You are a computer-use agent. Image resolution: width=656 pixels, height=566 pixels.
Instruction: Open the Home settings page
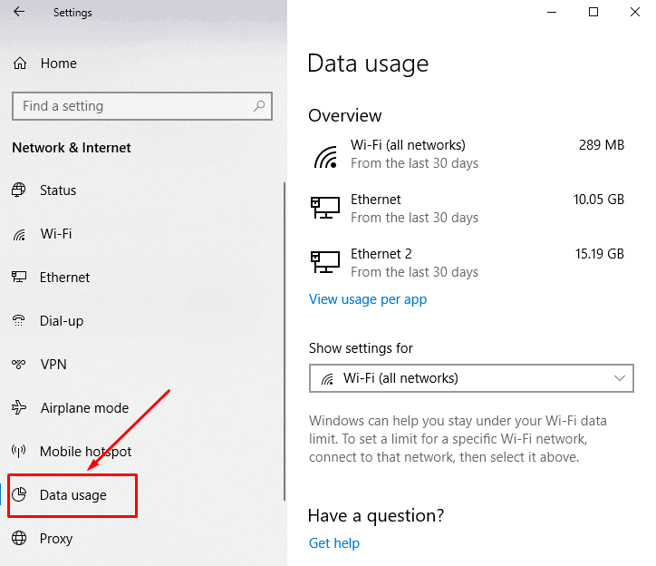coord(59,63)
